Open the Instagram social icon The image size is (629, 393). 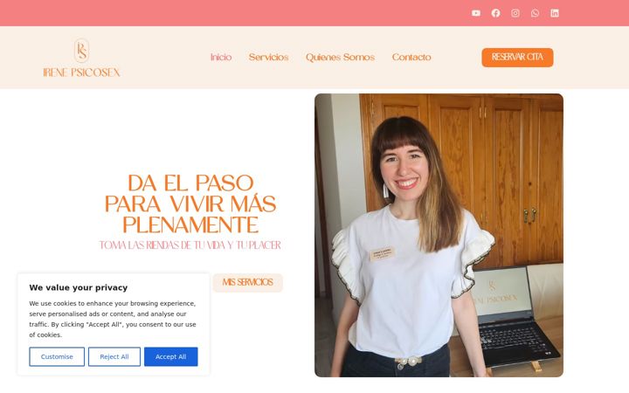coord(515,13)
